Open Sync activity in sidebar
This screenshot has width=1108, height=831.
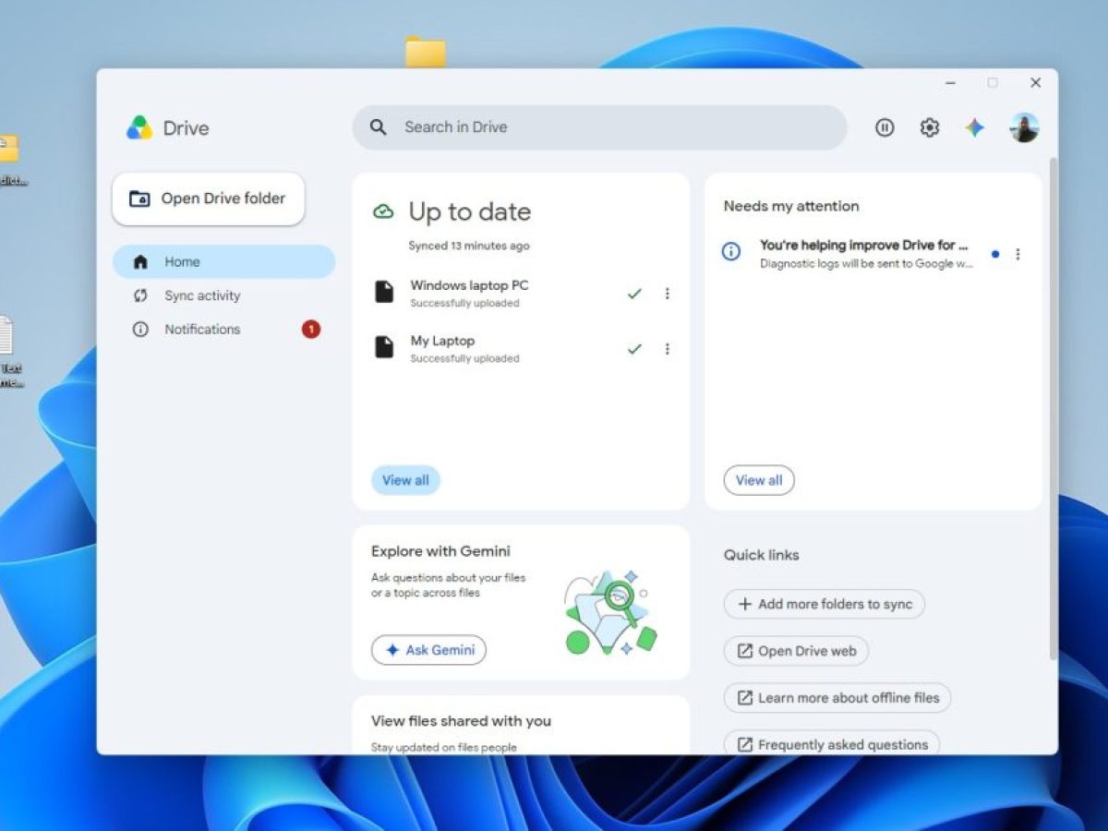[x=224, y=295]
